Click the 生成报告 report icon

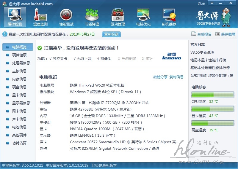[x=194, y=34]
